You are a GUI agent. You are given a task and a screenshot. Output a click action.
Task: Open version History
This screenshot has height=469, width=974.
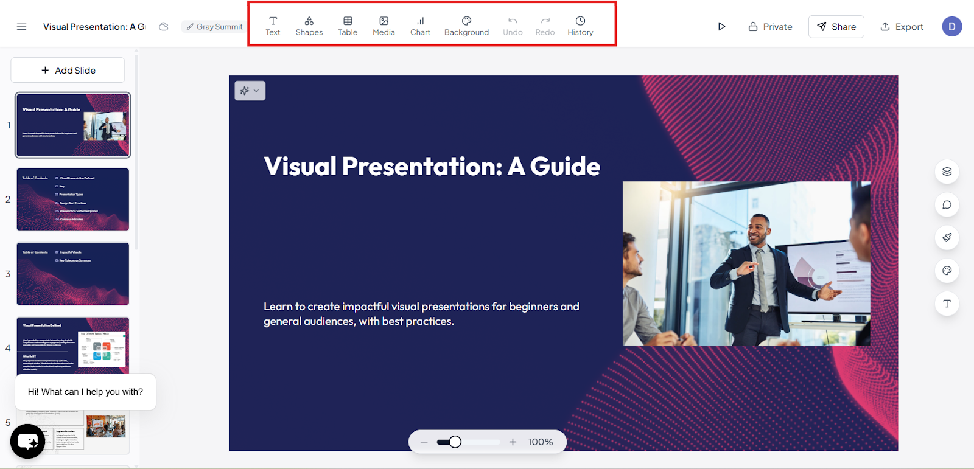(580, 26)
